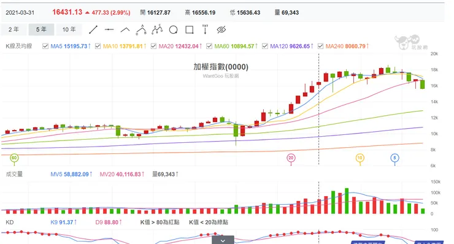Click the 成交量 section label
This screenshot has height=244, width=454.
click(x=14, y=174)
